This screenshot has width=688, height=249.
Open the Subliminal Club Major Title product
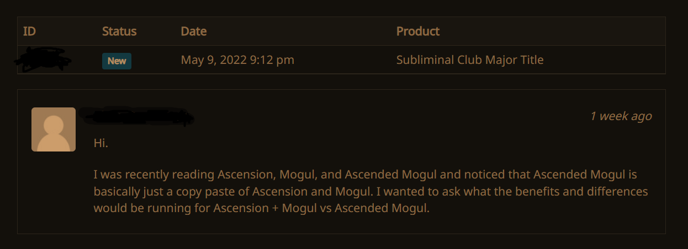click(x=470, y=60)
